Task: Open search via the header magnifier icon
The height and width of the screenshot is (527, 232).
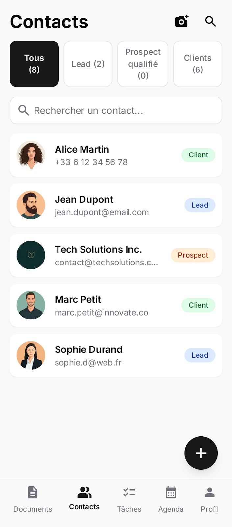Action: [x=210, y=21]
